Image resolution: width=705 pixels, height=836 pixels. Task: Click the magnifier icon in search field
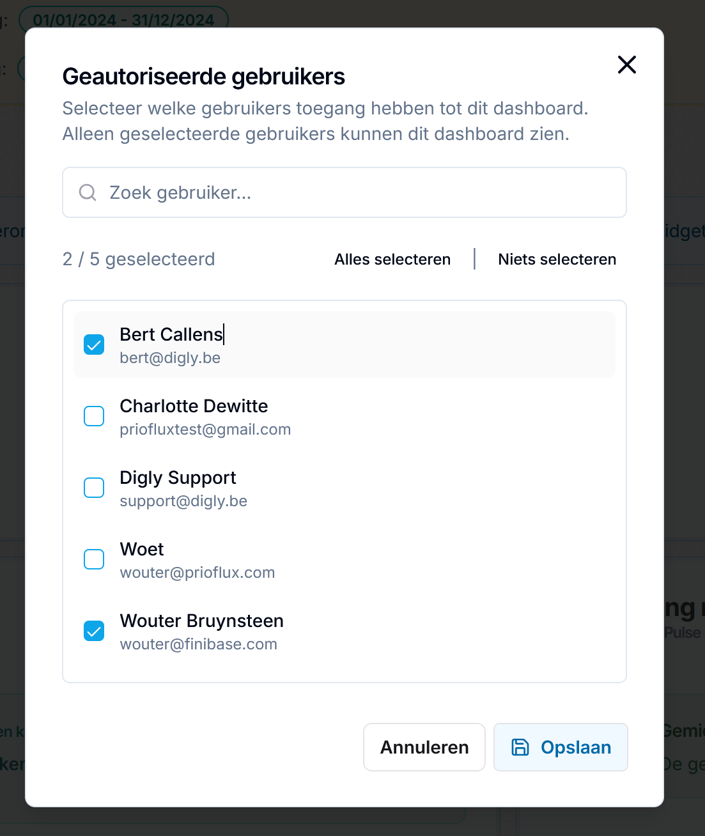(88, 192)
